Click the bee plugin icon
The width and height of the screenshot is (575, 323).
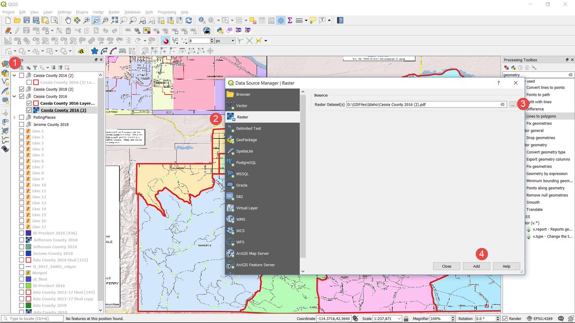[81, 51]
